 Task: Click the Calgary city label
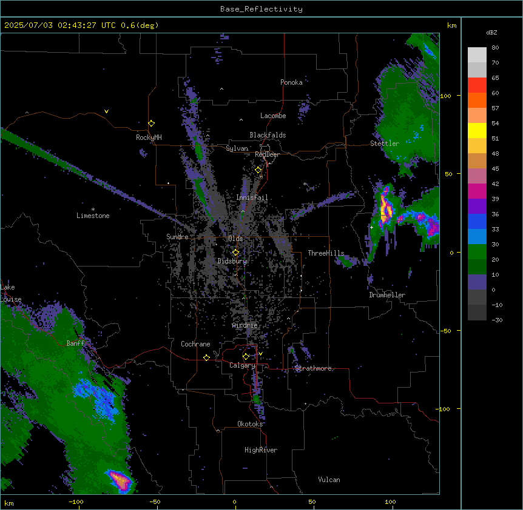point(243,365)
